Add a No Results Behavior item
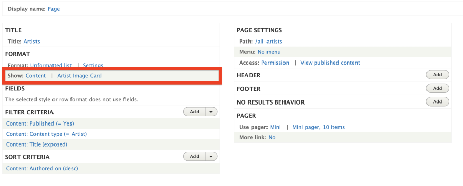Viewport: 463px width, 186px height. (x=437, y=102)
